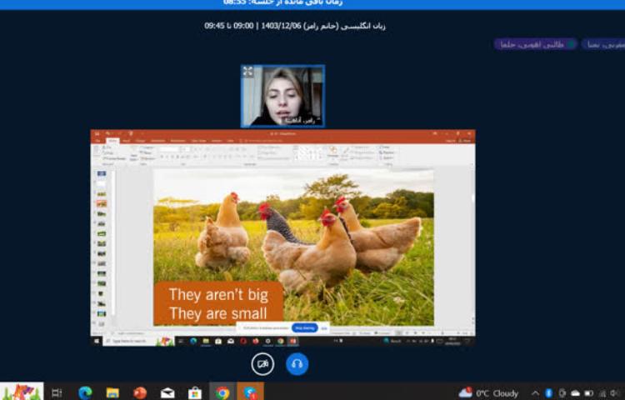625x400 pixels.
Task: Open the 0°C Cloudy weather widget
Action: tap(488, 393)
